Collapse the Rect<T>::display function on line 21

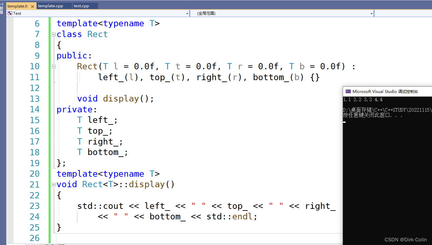(x=54, y=185)
